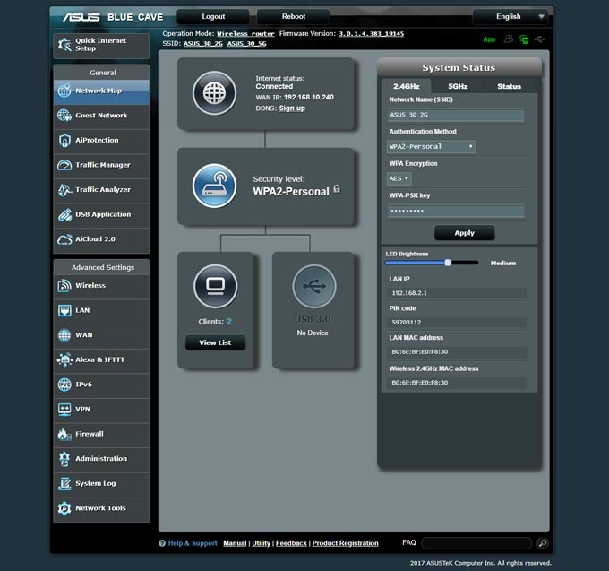Viewport: 609px width, 571px height.
Task: Click the Network Map globe icon
Action: click(64, 91)
